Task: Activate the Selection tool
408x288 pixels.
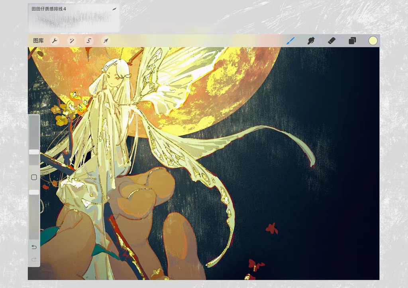Action: pos(88,40)
